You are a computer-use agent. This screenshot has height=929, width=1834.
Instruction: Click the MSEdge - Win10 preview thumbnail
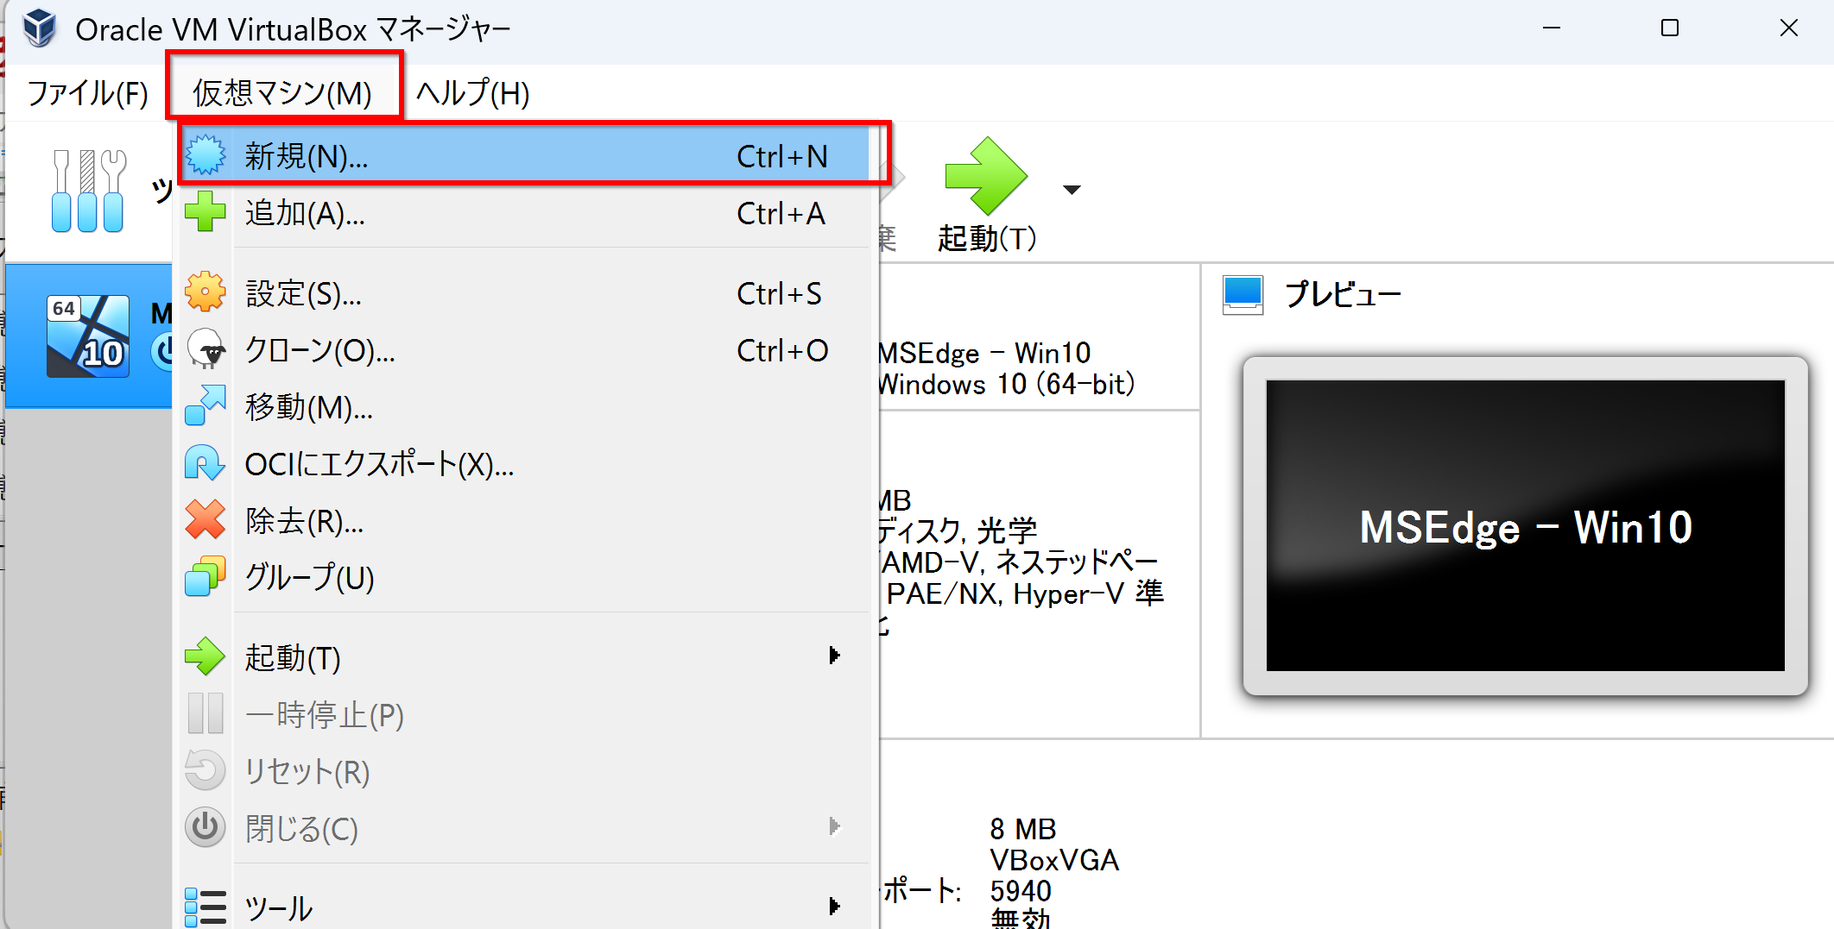(1525, 525)
